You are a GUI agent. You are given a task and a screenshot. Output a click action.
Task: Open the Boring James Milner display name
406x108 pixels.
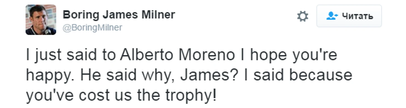pos(119,14)
